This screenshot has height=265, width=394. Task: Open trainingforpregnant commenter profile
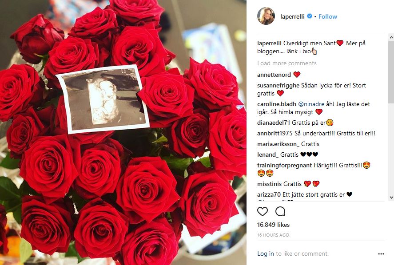pyautogui.click(x=284, y=165)
